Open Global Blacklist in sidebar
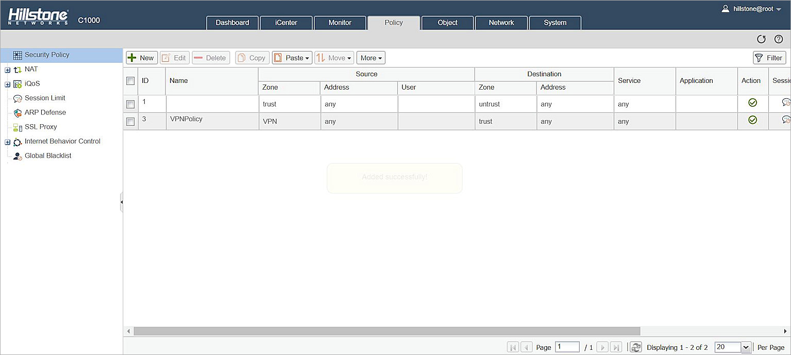 48,156
